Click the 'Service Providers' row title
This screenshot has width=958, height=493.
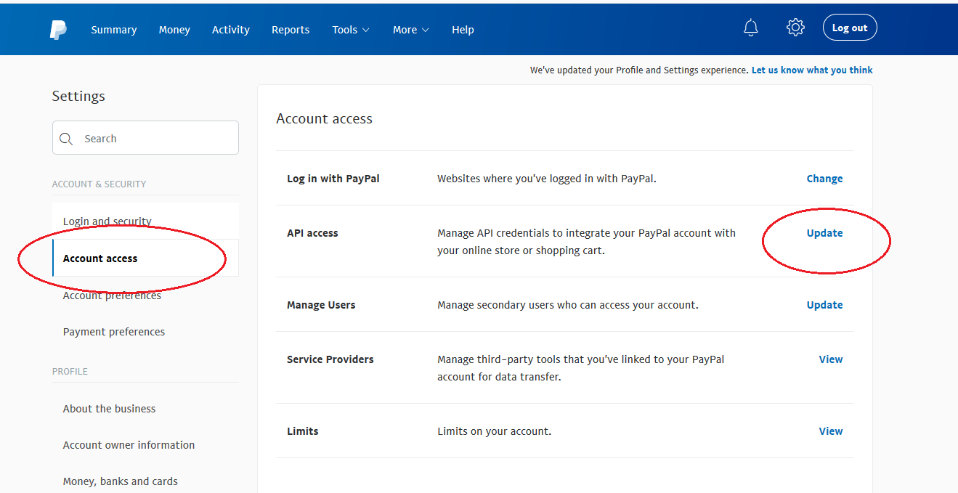click(330, 359)
